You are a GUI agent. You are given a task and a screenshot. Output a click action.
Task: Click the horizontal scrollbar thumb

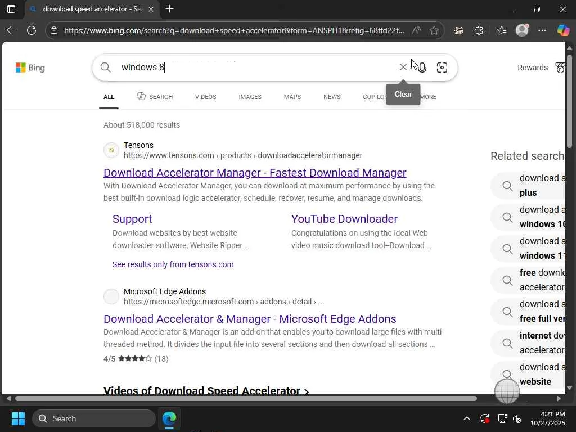pos(246,399)
